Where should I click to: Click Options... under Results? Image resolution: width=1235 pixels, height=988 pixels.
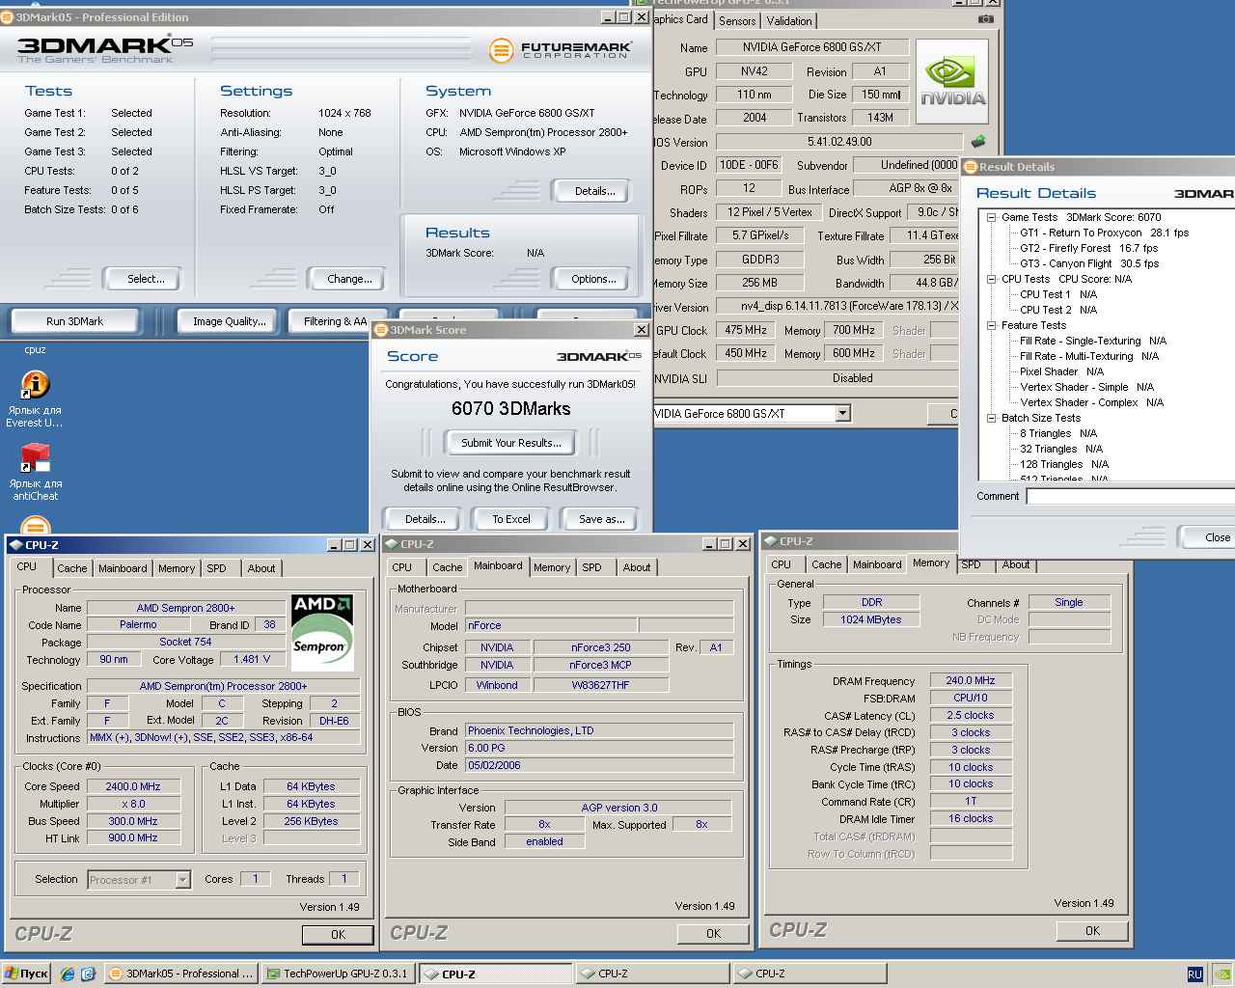(593, 279)
